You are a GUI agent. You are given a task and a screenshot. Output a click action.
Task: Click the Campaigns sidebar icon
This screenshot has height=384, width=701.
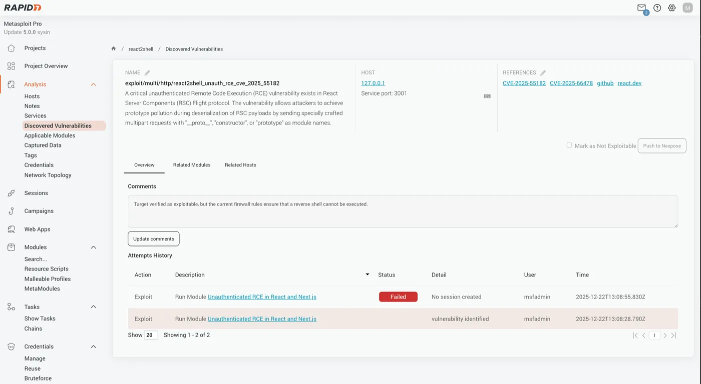point(11,210)
